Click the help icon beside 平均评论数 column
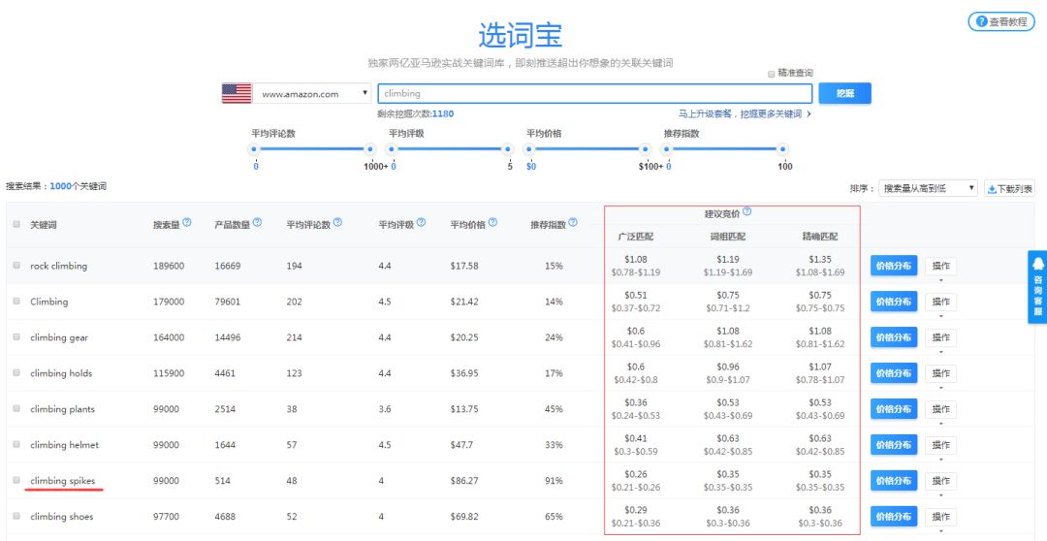Image resolution: width=1047 pixels, height=541 pixels. (338, 222)
